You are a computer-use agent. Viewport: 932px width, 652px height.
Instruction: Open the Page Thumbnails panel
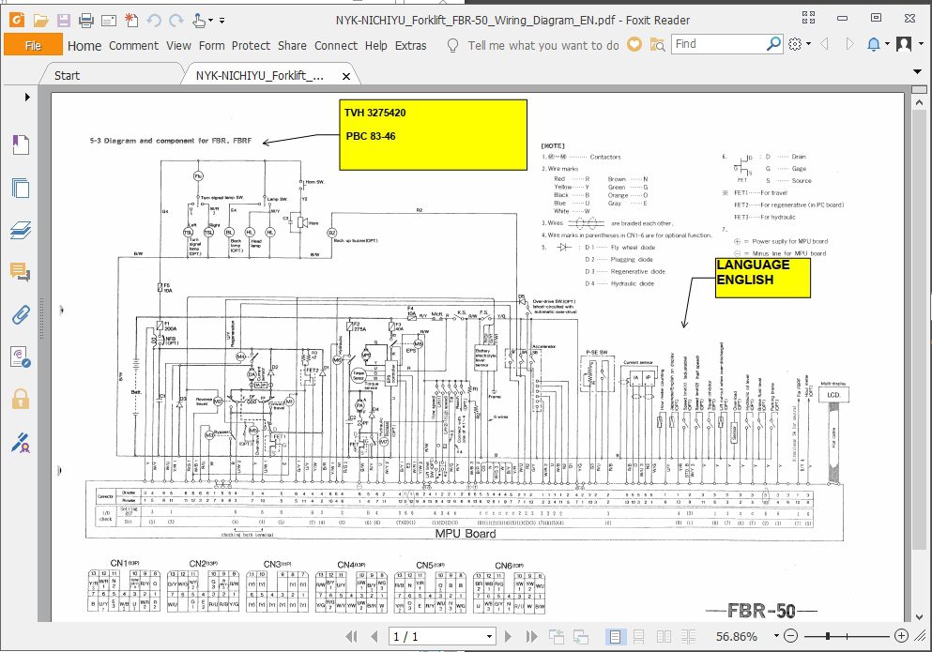22,188
